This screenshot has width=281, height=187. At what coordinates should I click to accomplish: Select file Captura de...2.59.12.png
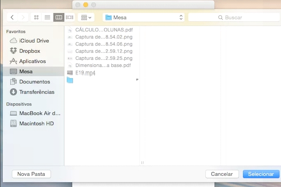point(102,51)
